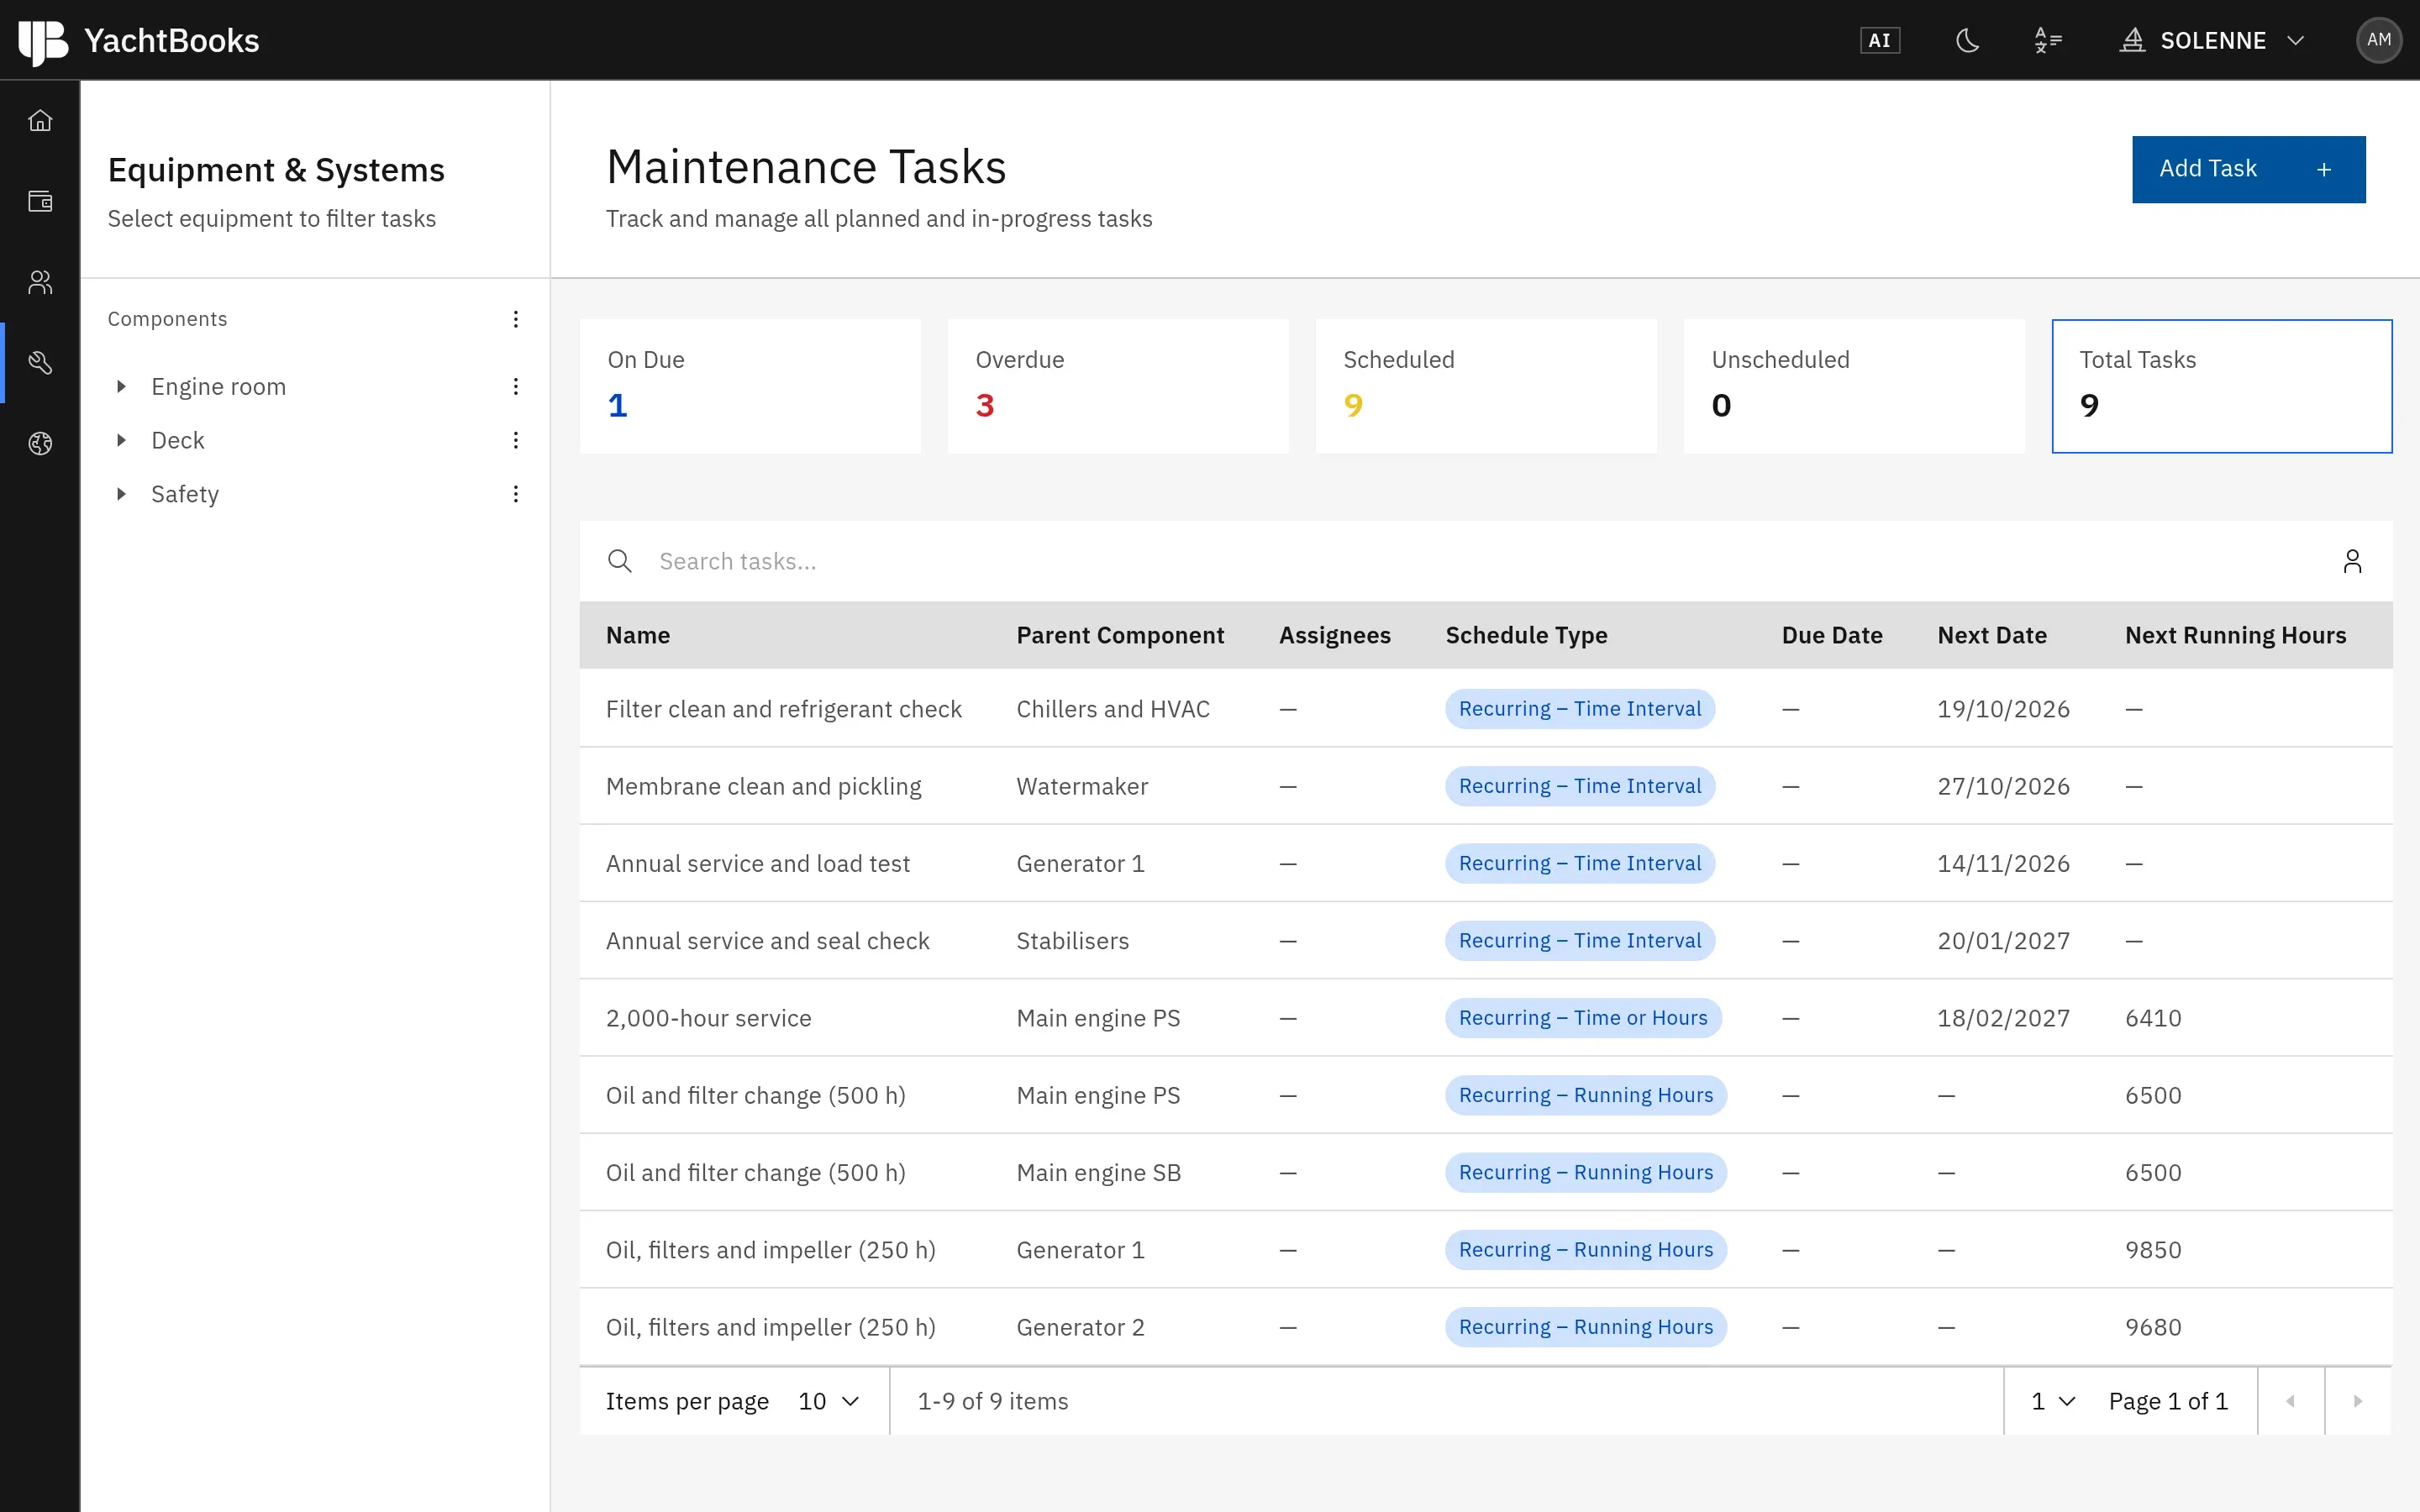The width and height of the screenshot is (2420, 1512).
Task: Select the On Due summary card
Action: coord(750,386)
